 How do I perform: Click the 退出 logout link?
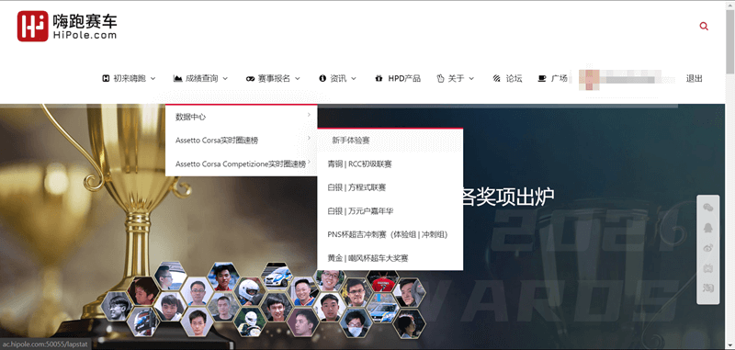coord(695,79)
